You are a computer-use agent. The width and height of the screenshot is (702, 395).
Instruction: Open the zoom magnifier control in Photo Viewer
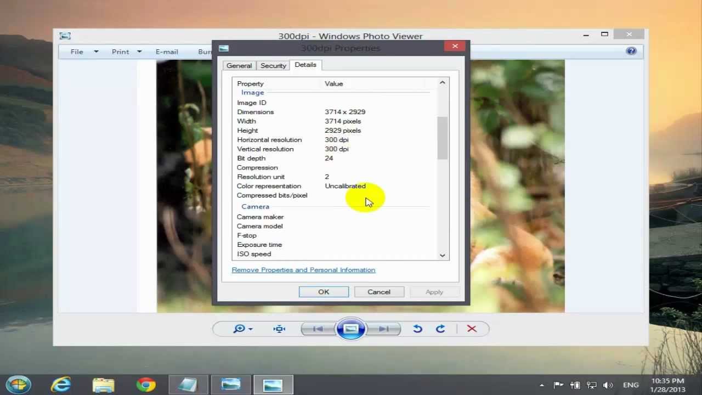click(239, 329)
